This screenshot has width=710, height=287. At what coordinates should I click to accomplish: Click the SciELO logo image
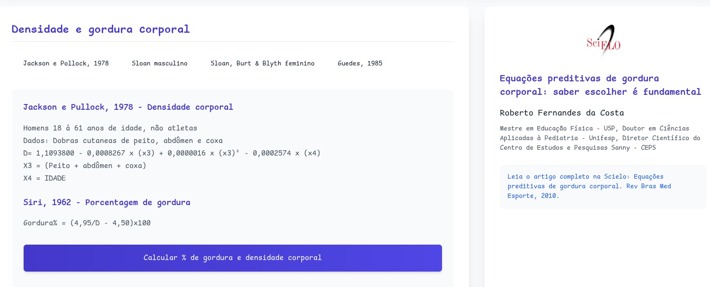click(x=603, y=41)
